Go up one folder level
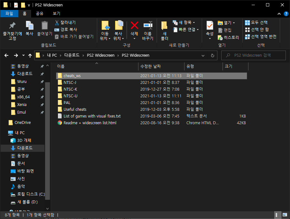The height and width of the screenshot is (219, 290). 30,55
